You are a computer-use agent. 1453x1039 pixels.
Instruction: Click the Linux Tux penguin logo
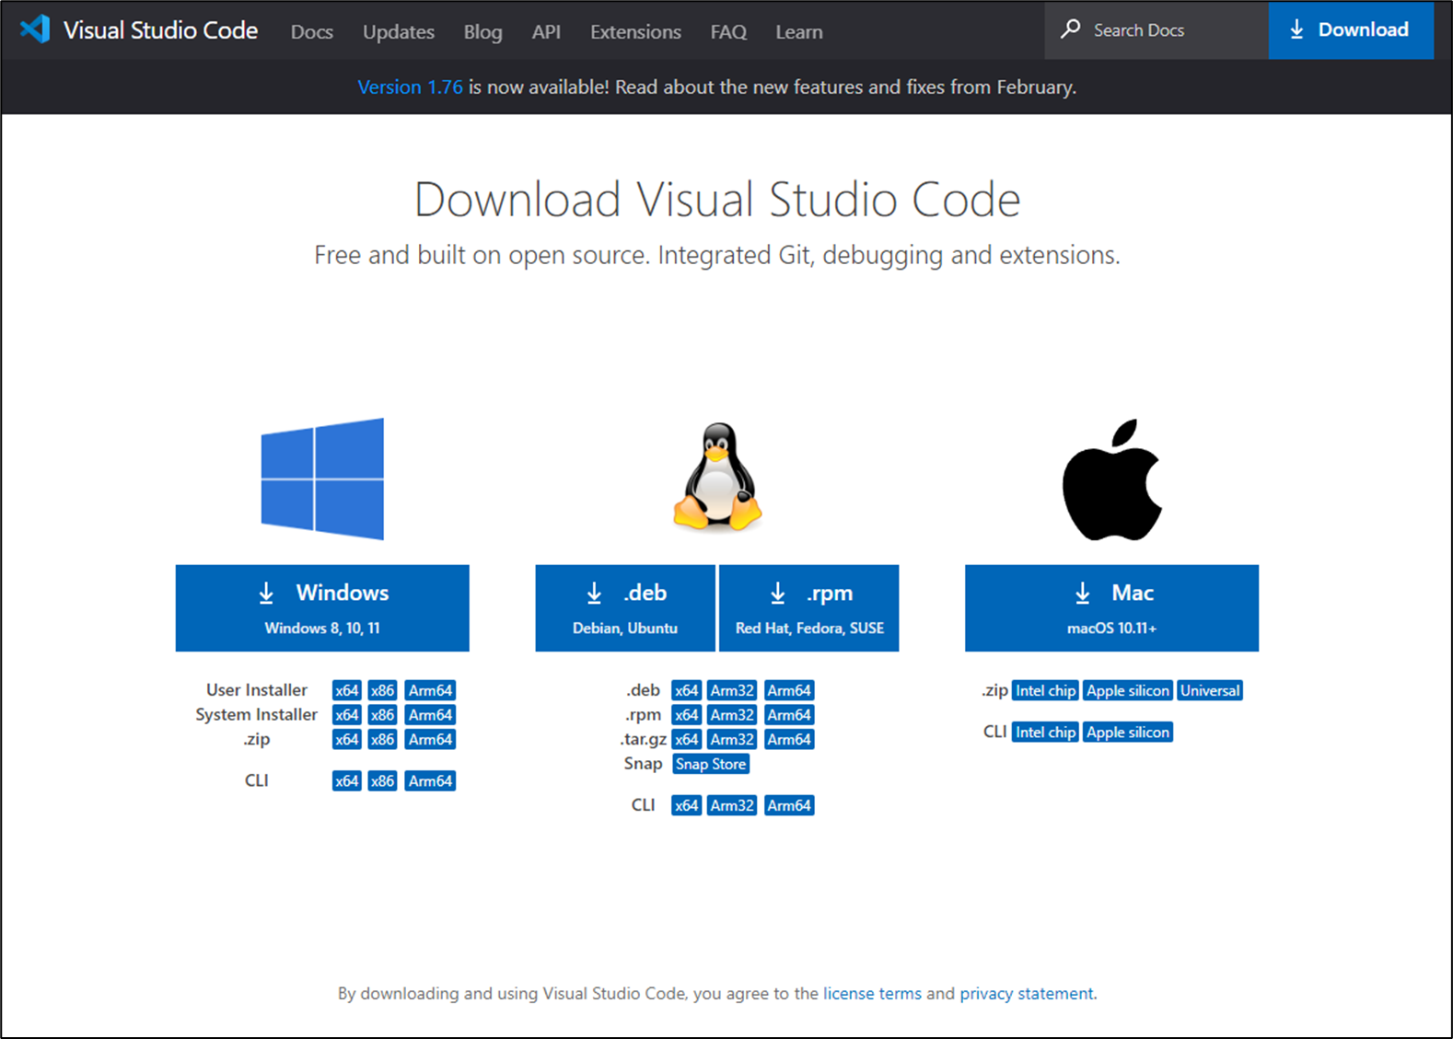(x=717, y=476)
